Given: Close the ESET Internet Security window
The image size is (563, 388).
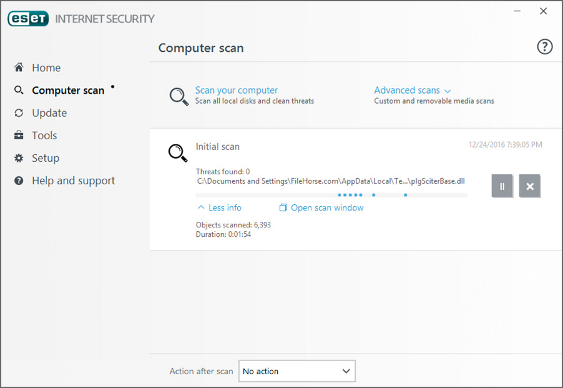Looking at the screenshot, I should coord(543,11).
